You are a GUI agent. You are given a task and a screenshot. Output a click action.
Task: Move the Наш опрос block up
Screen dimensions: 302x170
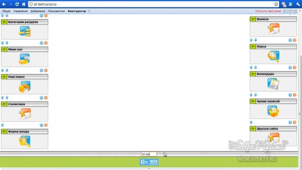[2, 70]
